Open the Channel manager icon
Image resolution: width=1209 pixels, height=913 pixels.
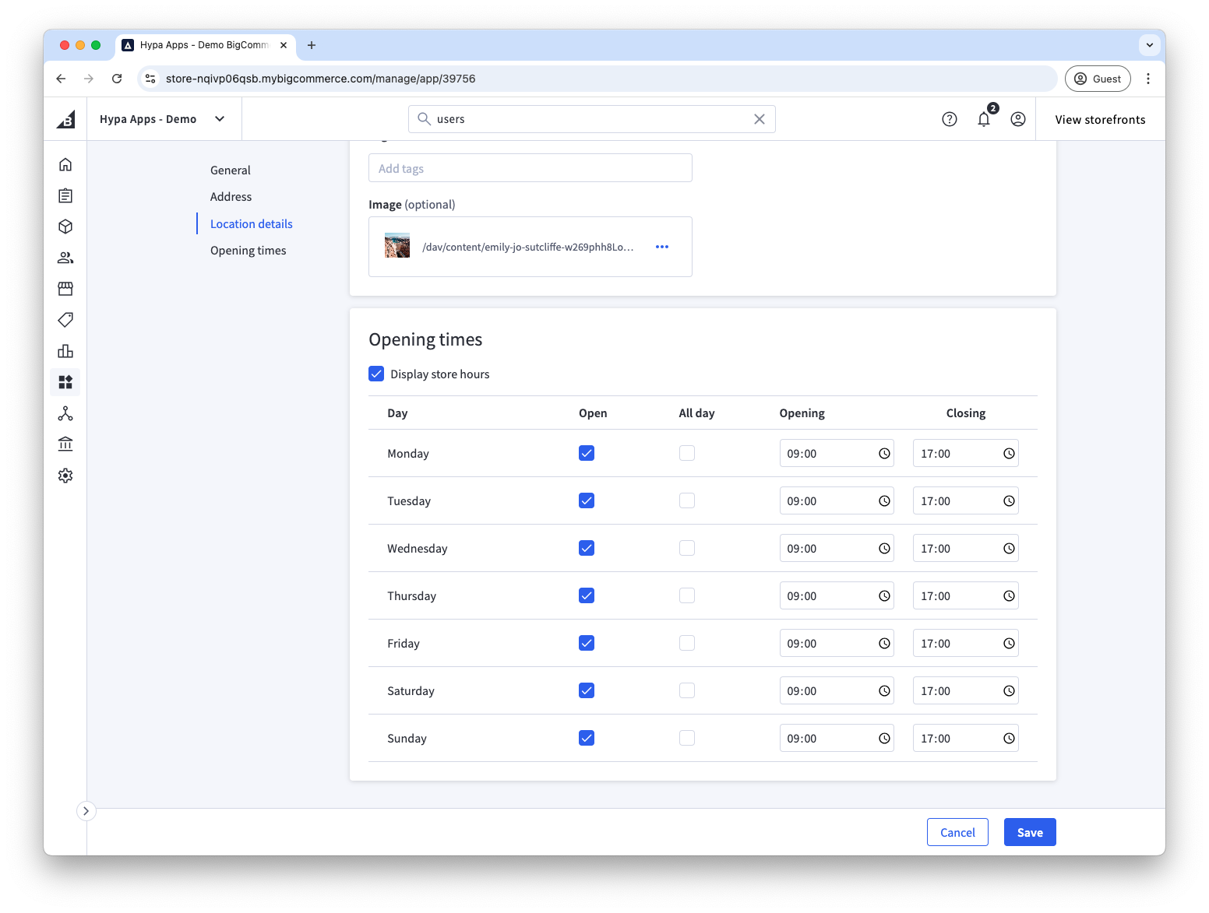point(65,413)
